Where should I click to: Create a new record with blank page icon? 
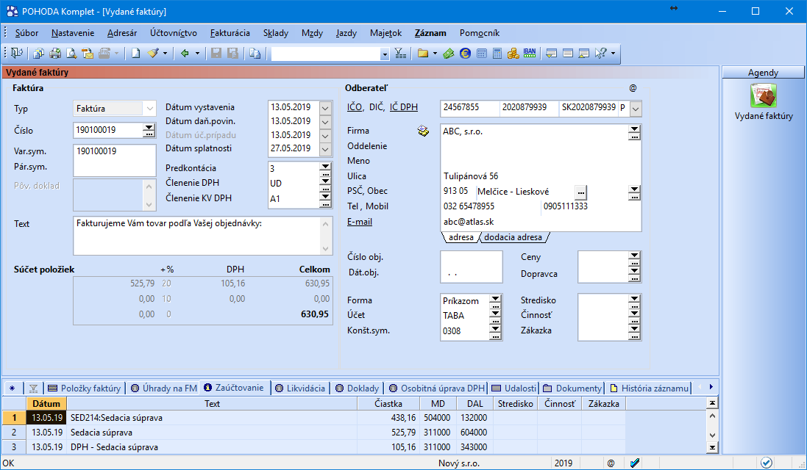[136, 53]
